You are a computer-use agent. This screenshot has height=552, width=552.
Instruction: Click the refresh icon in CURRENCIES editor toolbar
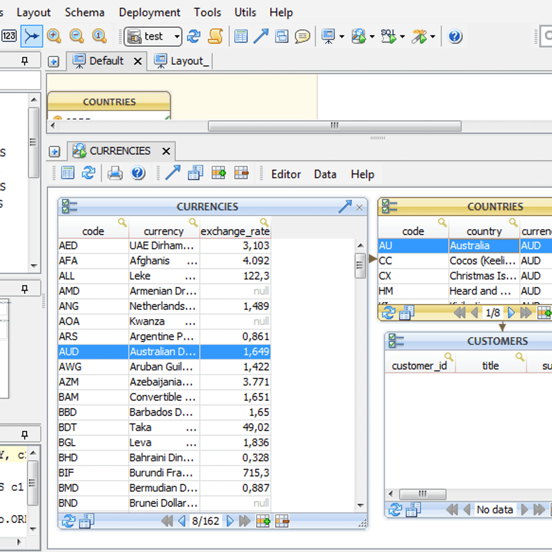pos(89,172)
